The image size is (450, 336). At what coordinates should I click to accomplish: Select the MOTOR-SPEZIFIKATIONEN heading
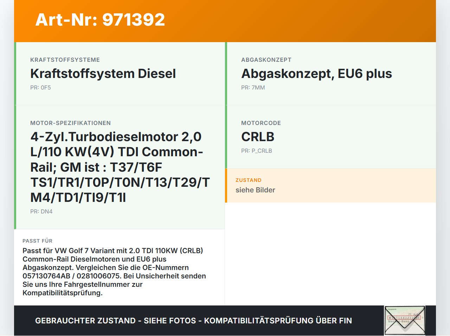coord(71,123)
